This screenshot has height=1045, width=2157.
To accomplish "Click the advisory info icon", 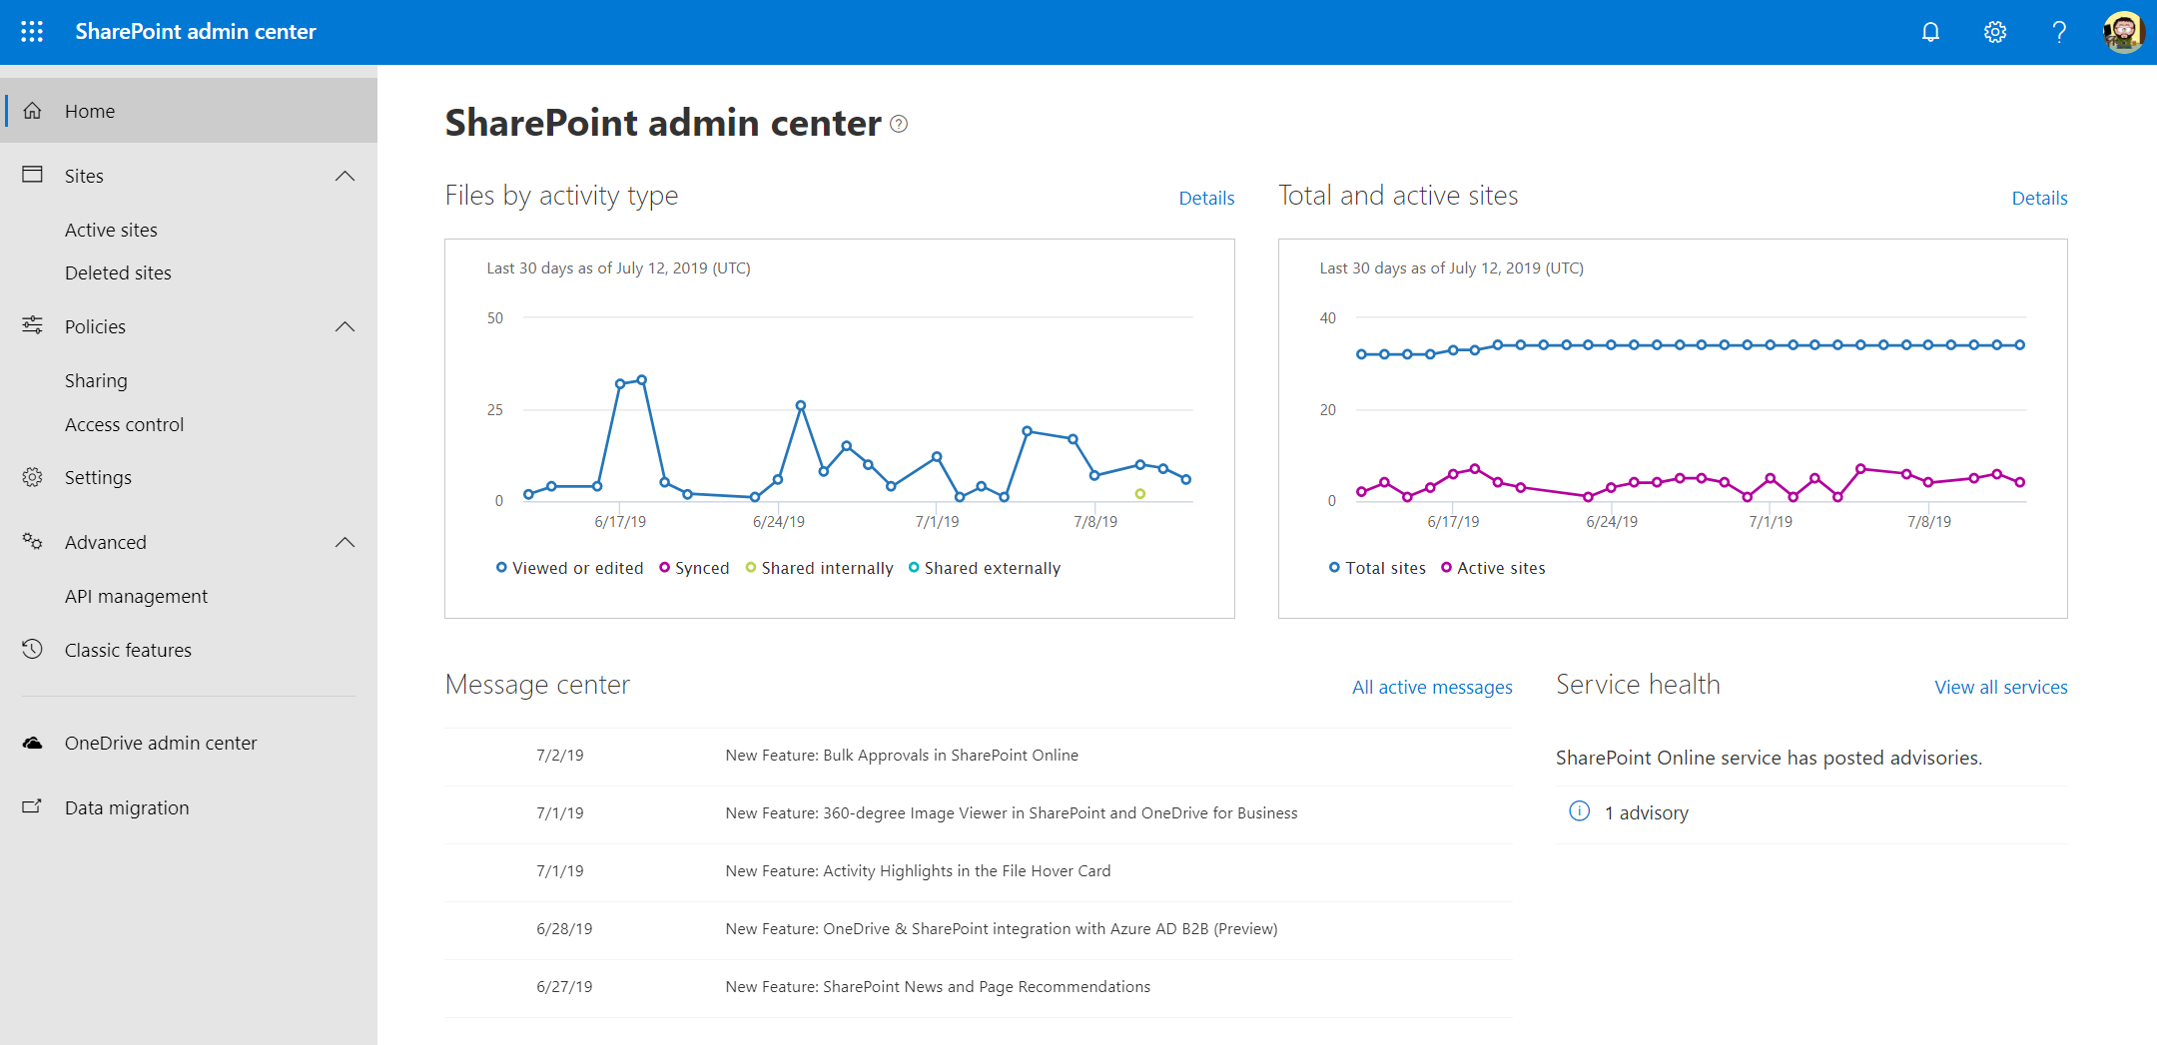I will coord(1579,811).
